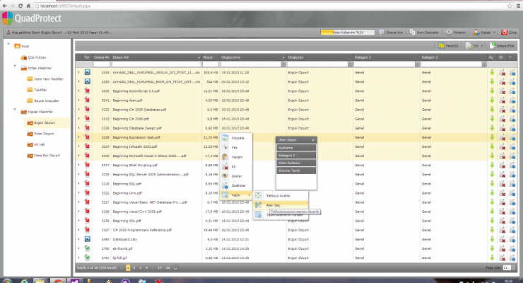Screen dimensions: 523x283
Task: Open the Kategori 2 filter dropdown
Action: pos(484,64)
